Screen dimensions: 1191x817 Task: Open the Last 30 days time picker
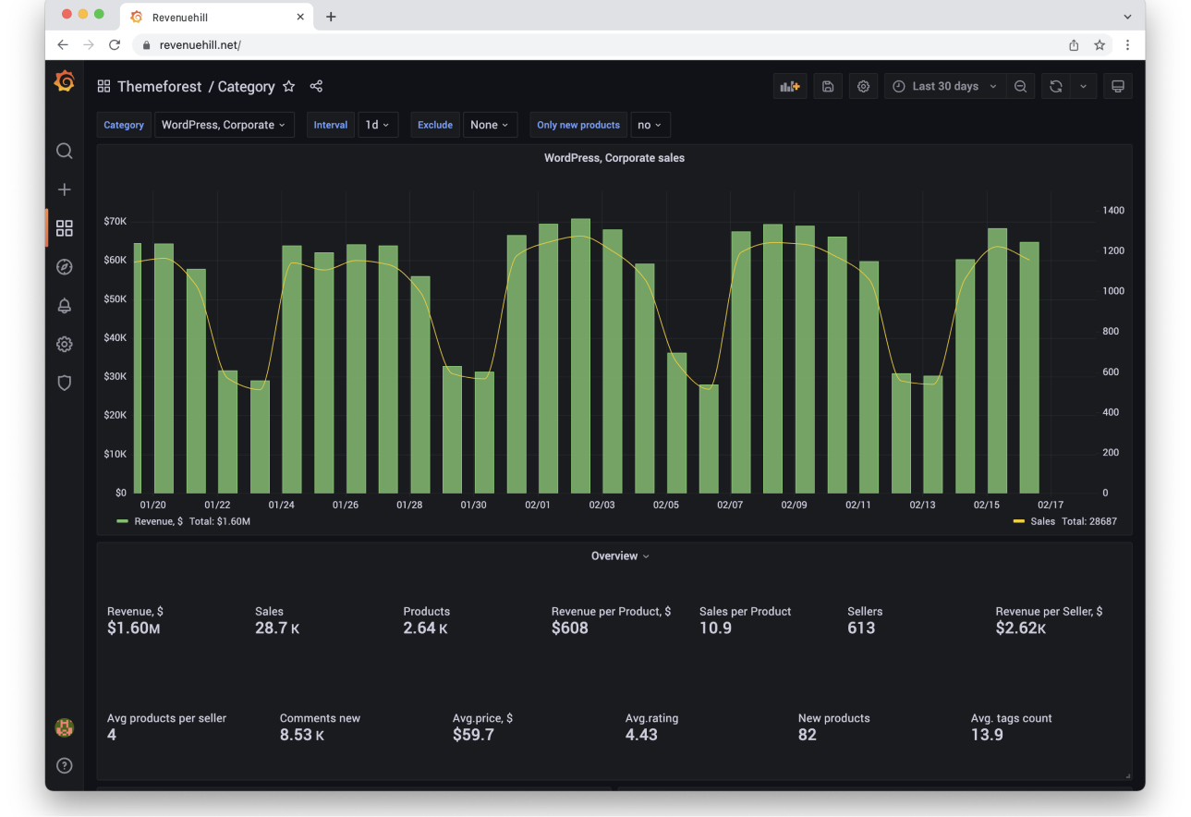click(x=945, y=86)
